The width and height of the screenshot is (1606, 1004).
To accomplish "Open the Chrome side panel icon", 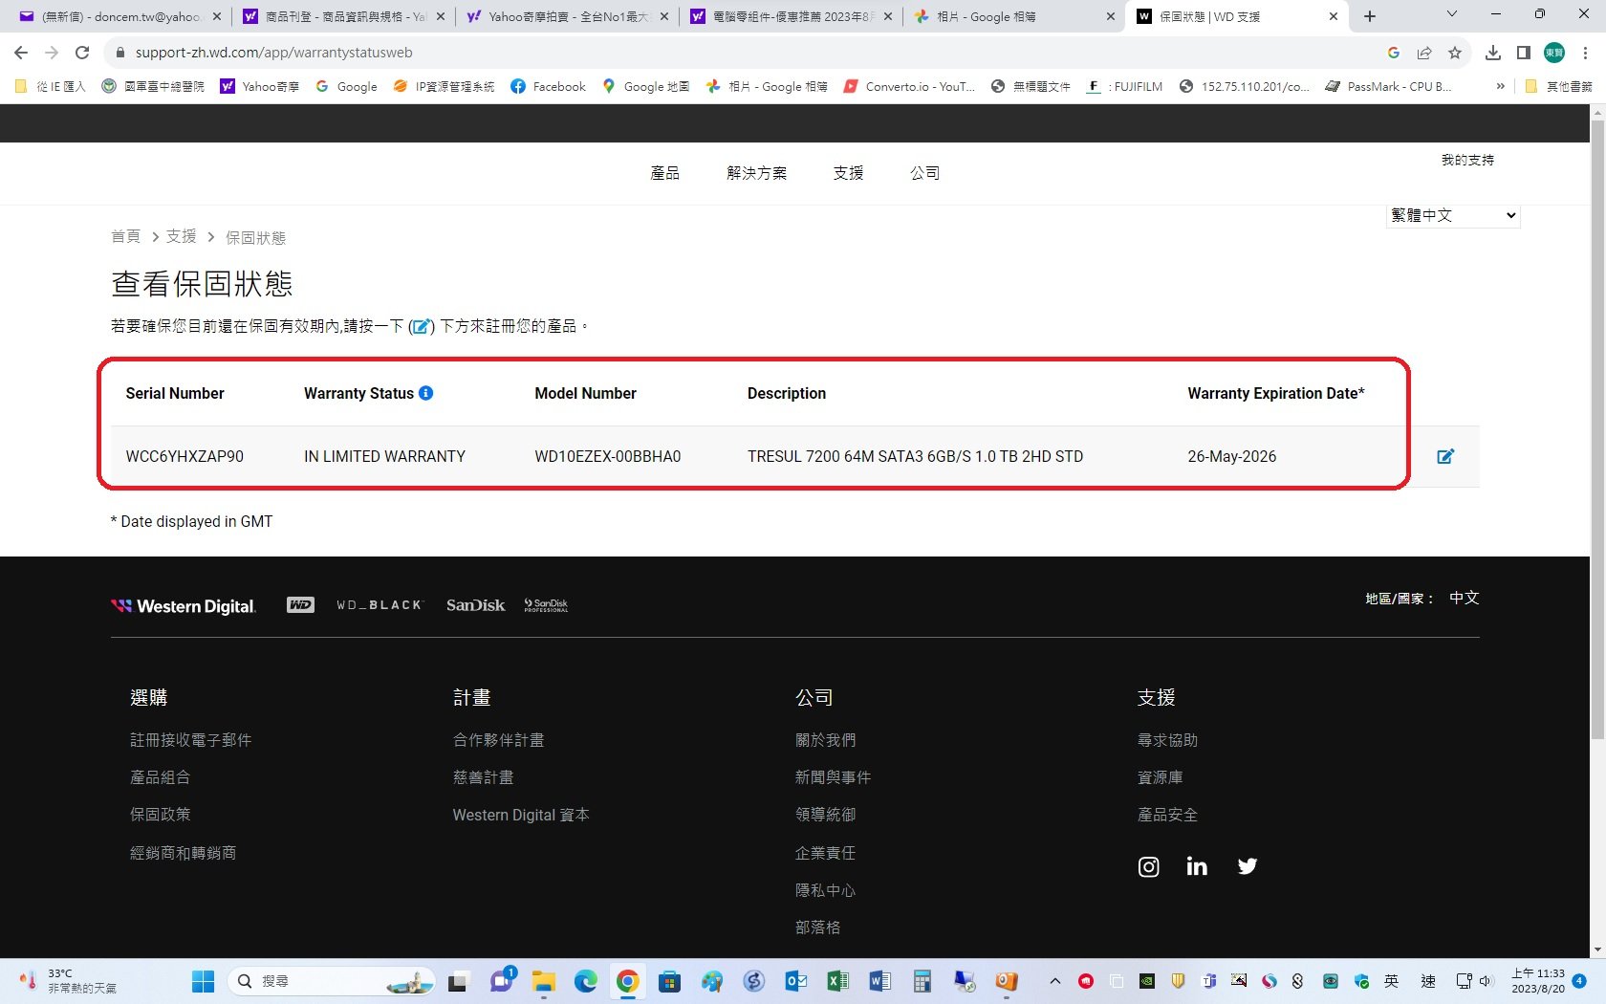I will (x=1524, y=53).
